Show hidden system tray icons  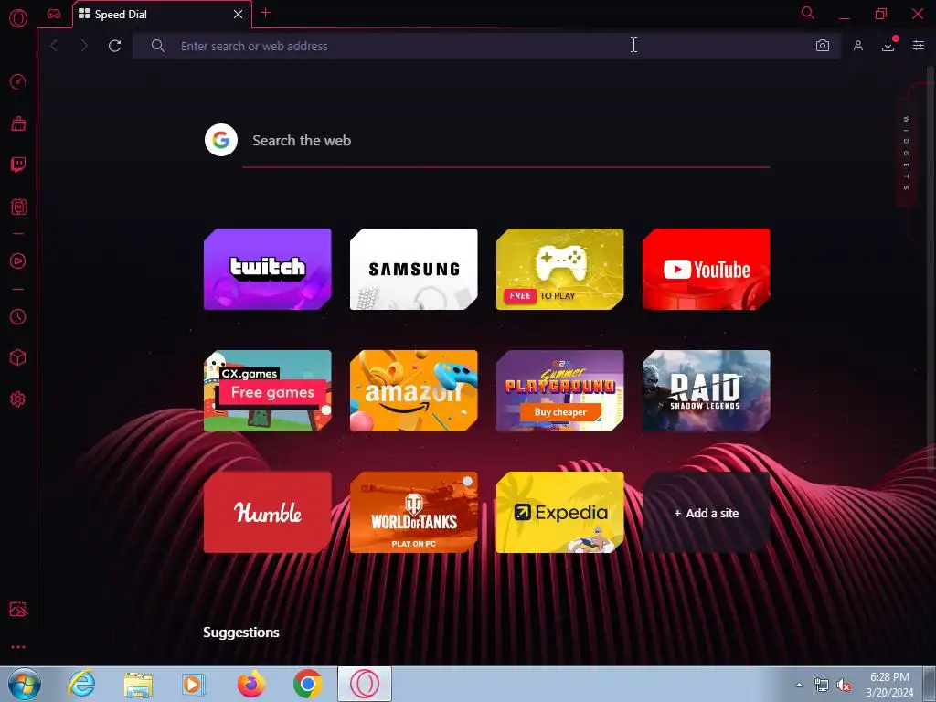tap(799, 685)
